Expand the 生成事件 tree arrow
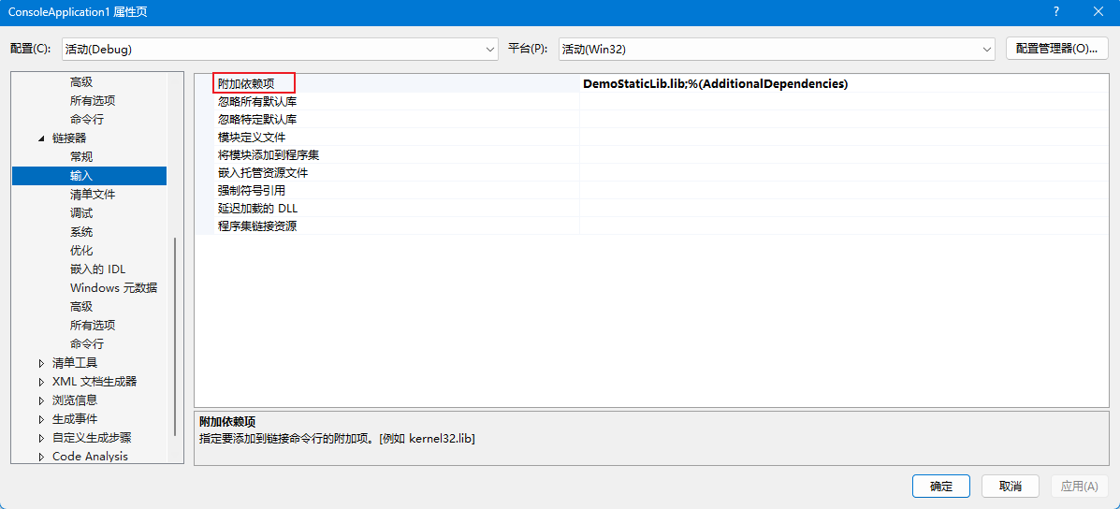Screen dimensions: 1120x509 point(41,419)
